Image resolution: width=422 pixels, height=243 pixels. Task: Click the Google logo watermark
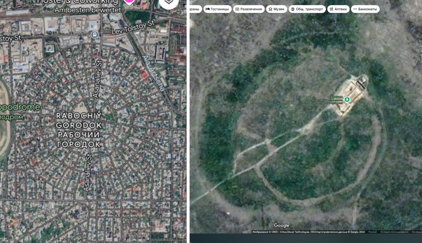(x=281, y=226)
